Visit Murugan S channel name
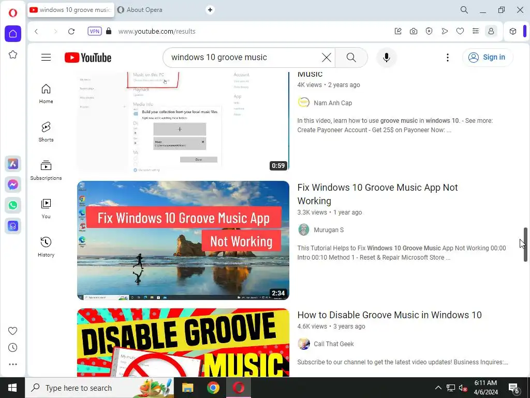530x398 pixels. click(x=329, y=230)
